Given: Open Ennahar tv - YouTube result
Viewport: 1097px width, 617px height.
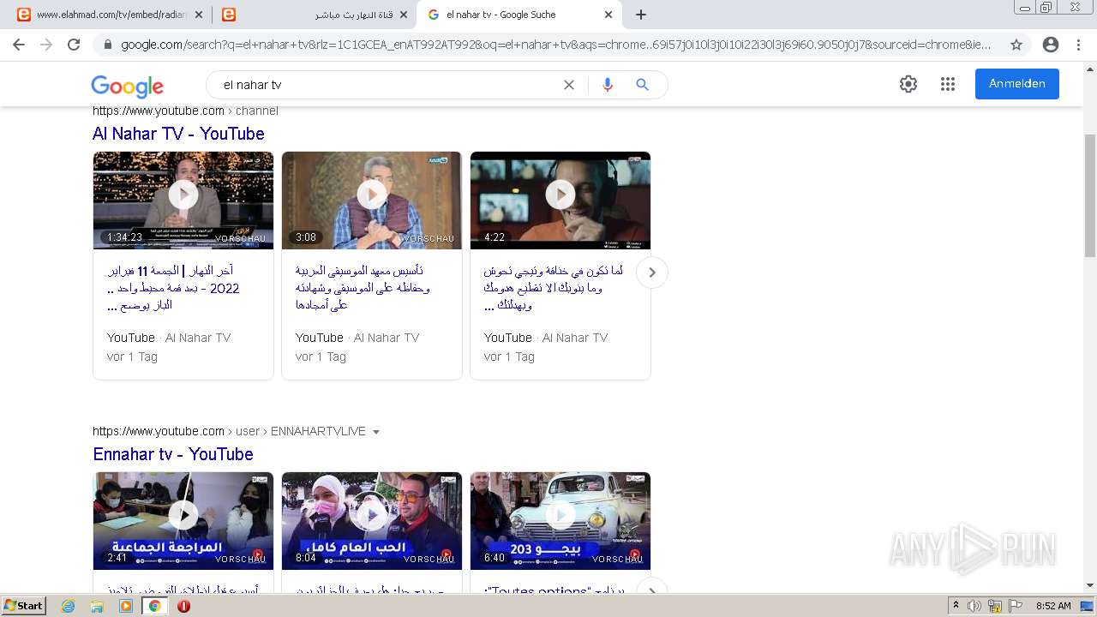Looking at the screenshot, I should 173,454.
